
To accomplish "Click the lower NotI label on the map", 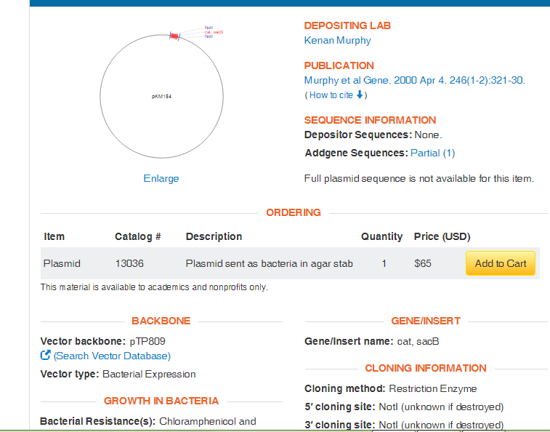I will 209,36.
